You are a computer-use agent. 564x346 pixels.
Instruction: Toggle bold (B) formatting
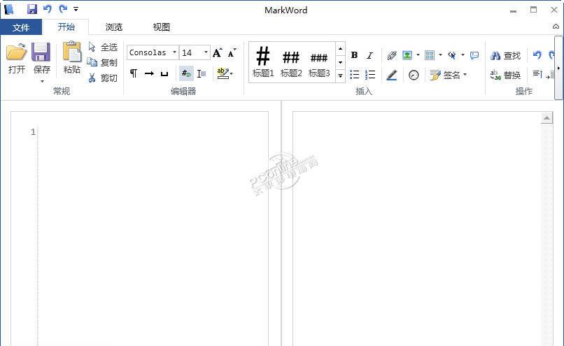354,55
